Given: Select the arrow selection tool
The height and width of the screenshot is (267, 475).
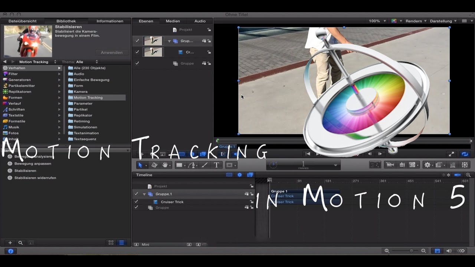Looking at the screenshot, I should click(x=140, y=165).
